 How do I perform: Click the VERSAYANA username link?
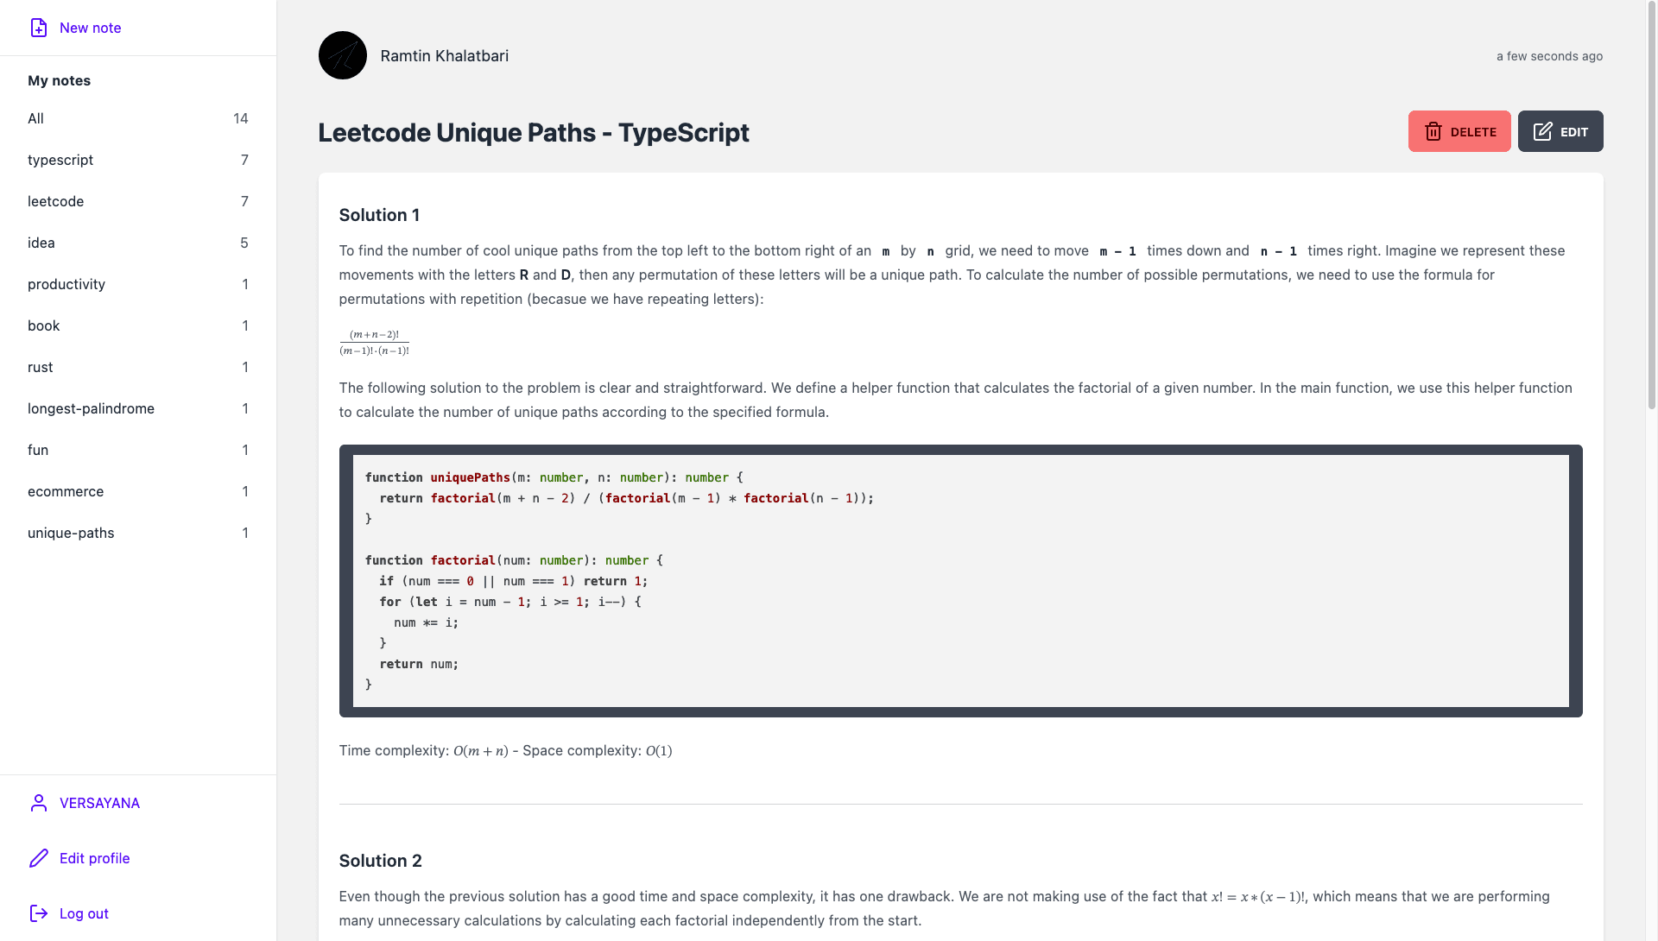pyautogui.click(x=99, y=803)
